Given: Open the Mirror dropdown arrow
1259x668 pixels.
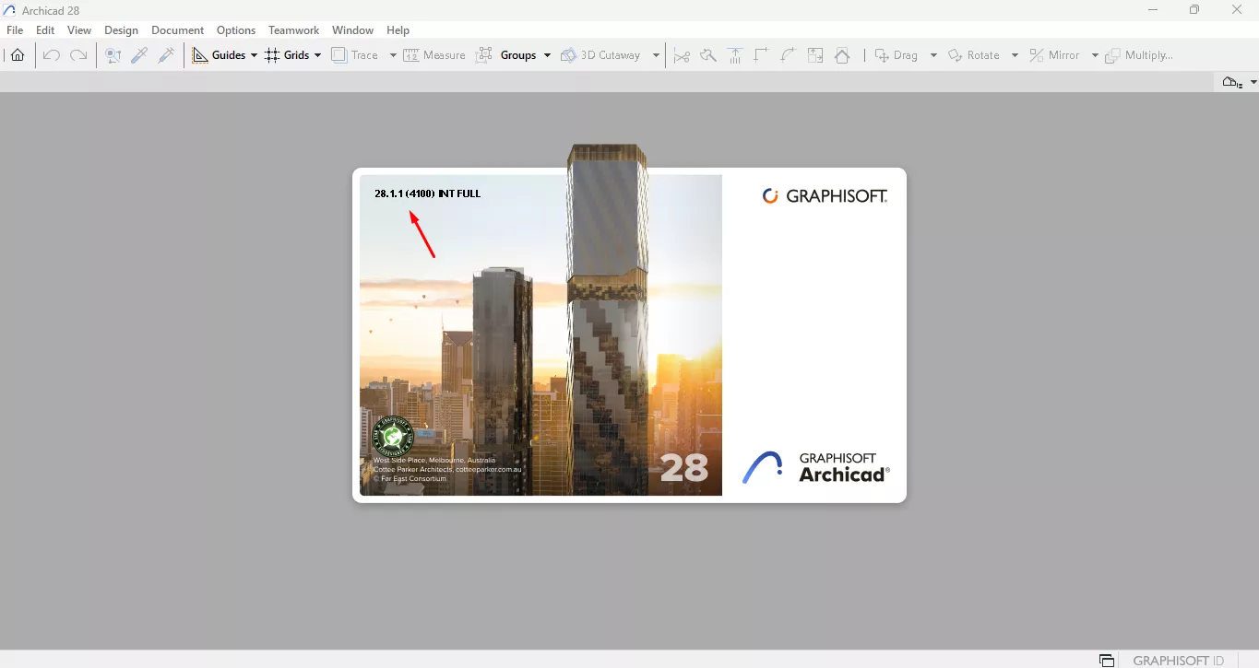Looking at the screenshot, I should [1095, 55].
